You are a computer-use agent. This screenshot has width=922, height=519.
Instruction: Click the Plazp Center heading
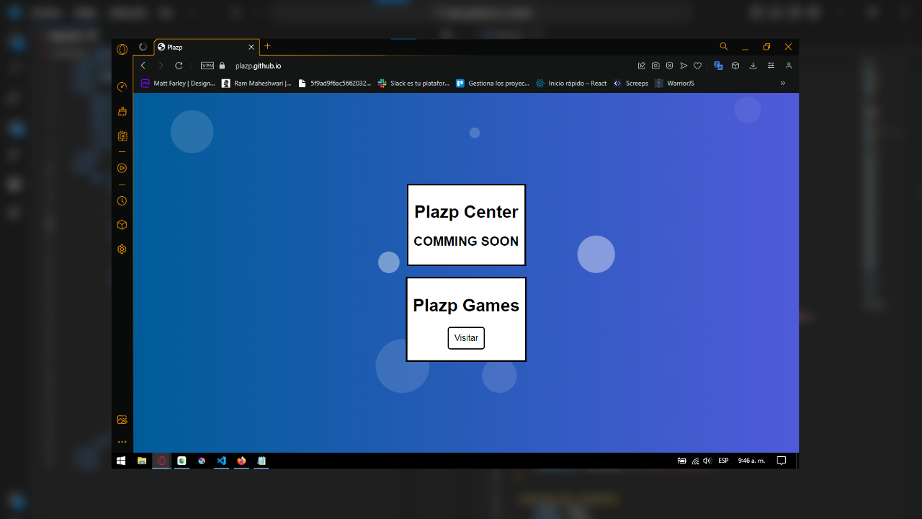pyautogui.click(x=466, y=212)
